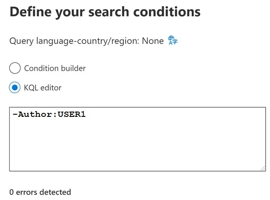Place cursor after USER1 in the query
270x200 pixels.
point(86,114)
